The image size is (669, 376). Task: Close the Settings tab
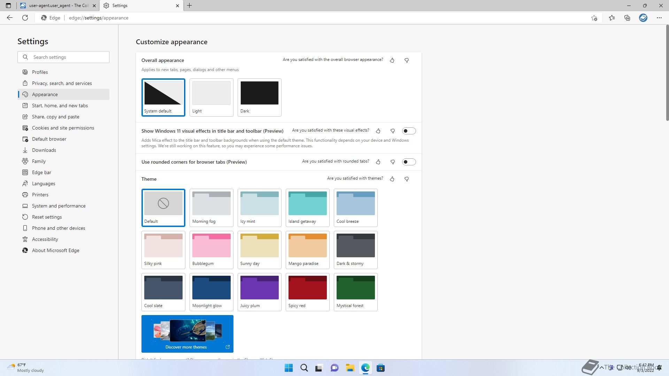(x=177, y=6)
